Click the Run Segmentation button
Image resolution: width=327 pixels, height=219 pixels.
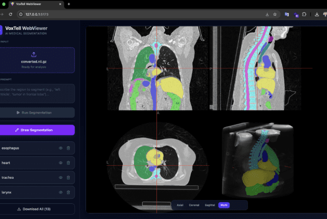pos(37,112)
